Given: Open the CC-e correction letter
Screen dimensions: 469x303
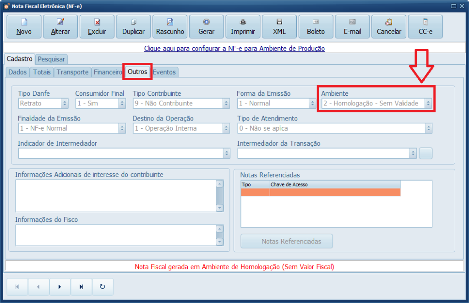Looking at the screenshot, I should coord(425,27).
